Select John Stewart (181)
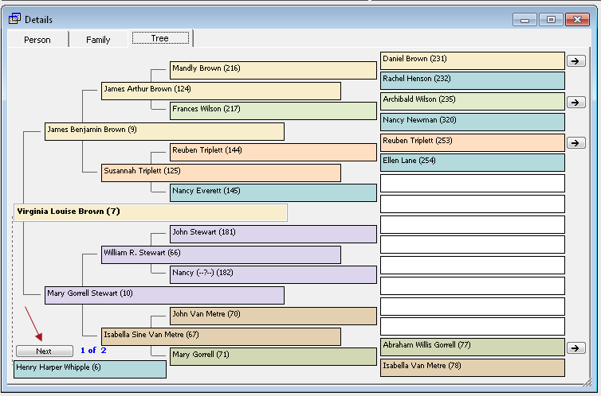The height and width of the screenshot is (396, 601). (x=273, y=234)
